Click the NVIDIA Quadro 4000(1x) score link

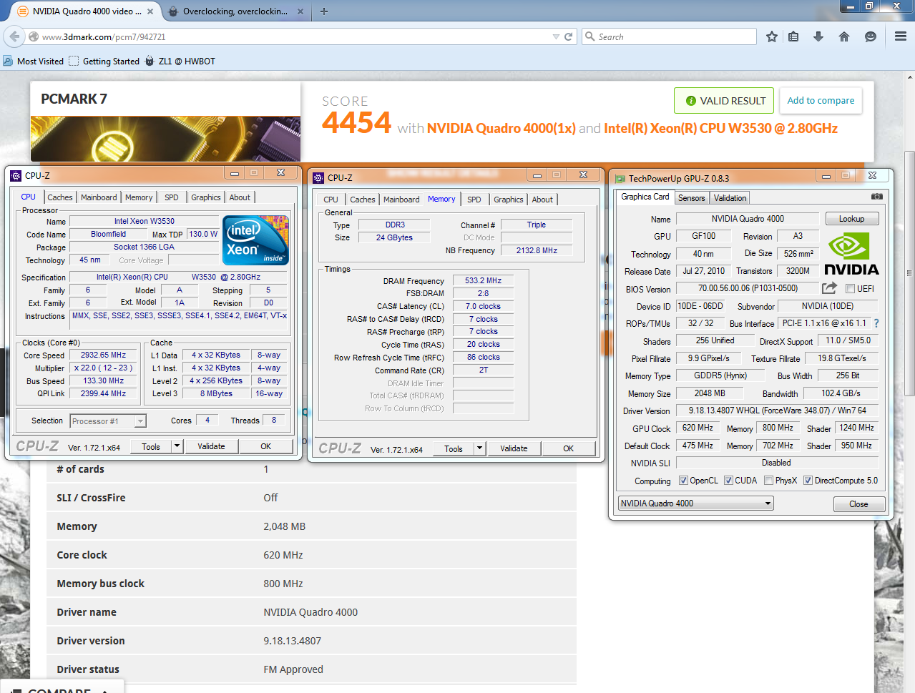pos(501,129)
